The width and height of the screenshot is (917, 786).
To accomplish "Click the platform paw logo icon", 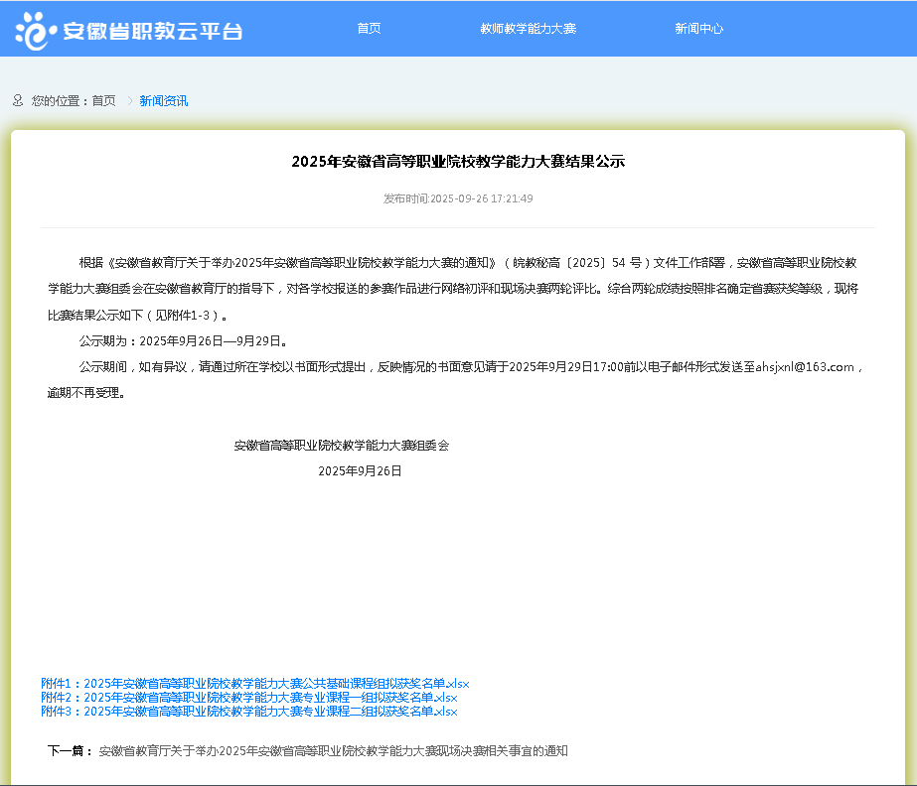I will tap(32, 30).
